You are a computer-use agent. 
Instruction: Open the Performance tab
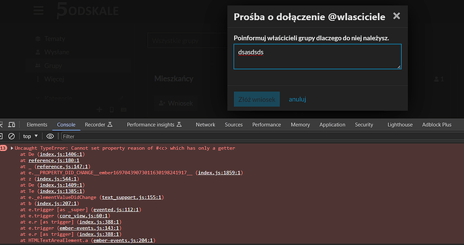[x=266, y=125]
